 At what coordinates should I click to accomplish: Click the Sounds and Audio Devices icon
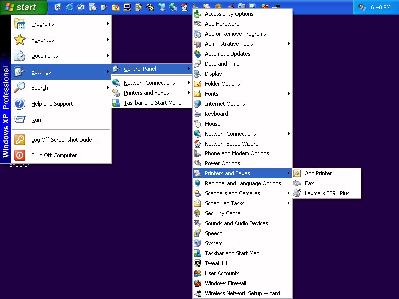pyautogui.click(x=198, y=223)
